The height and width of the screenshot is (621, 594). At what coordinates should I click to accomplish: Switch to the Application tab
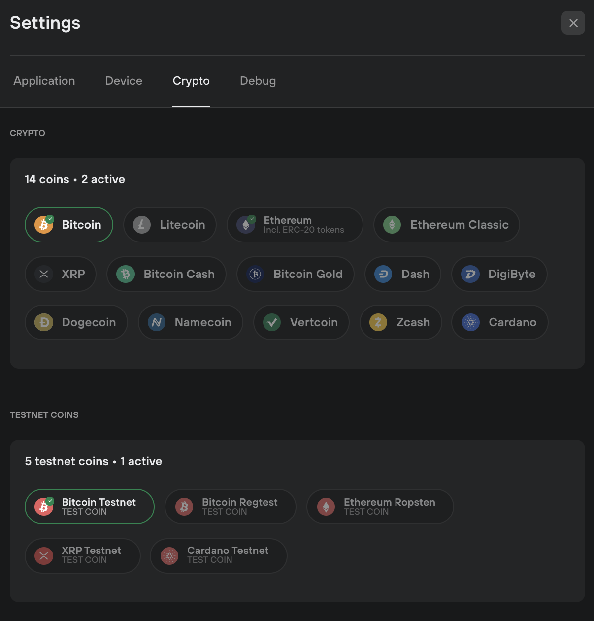pyautogui.click(x=44, y=81)
